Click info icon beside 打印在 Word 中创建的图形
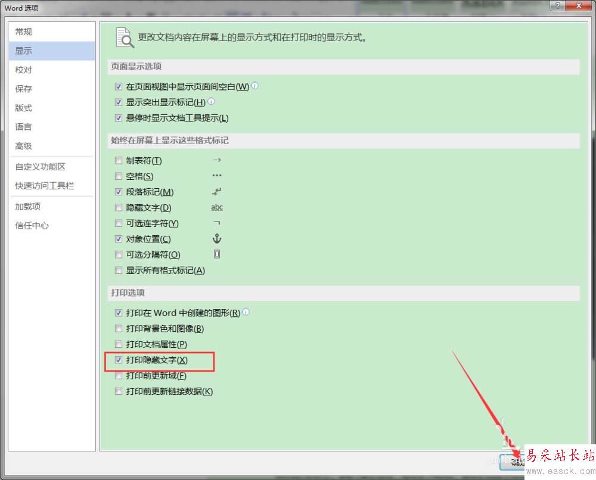596x480 pixels. (246, 312)
